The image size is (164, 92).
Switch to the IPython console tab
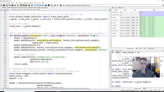click(137, 88)
